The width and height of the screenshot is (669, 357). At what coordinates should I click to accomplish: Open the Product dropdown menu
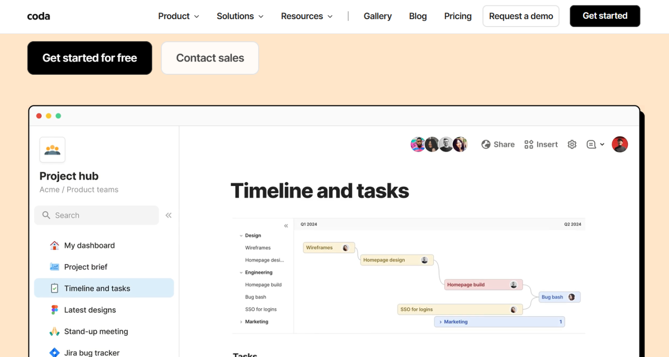pos(179,16)
